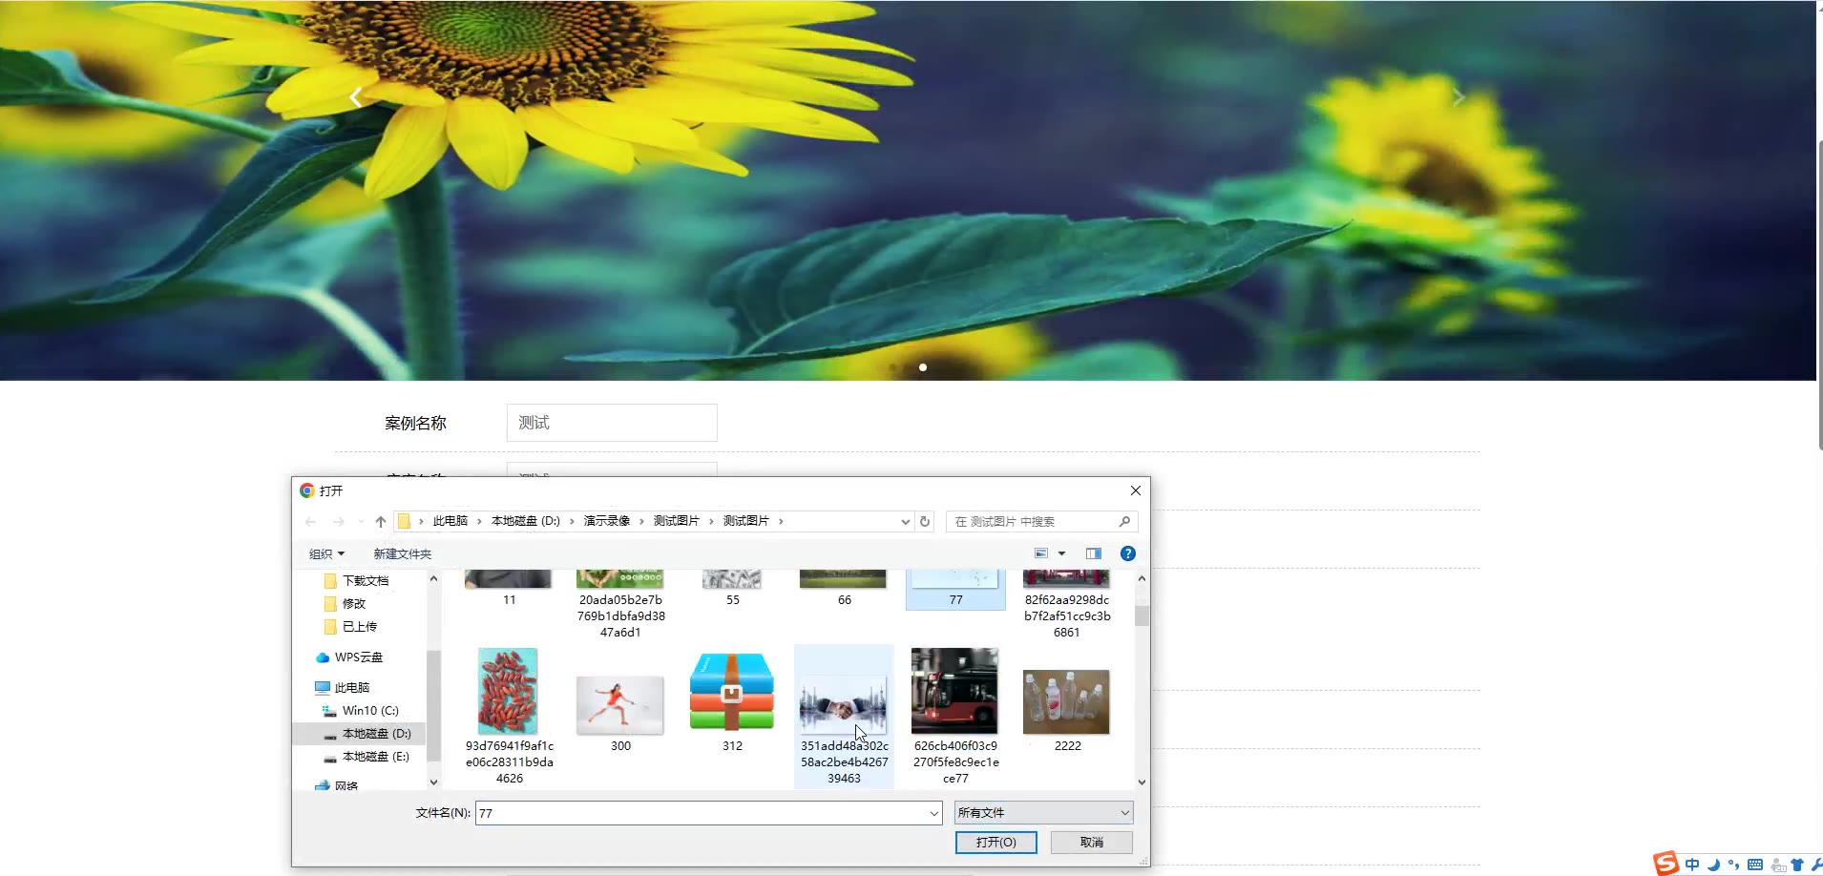This screenshot has height=876, width=1823.
Task: Select the file named 66
Action: (844, 589)
